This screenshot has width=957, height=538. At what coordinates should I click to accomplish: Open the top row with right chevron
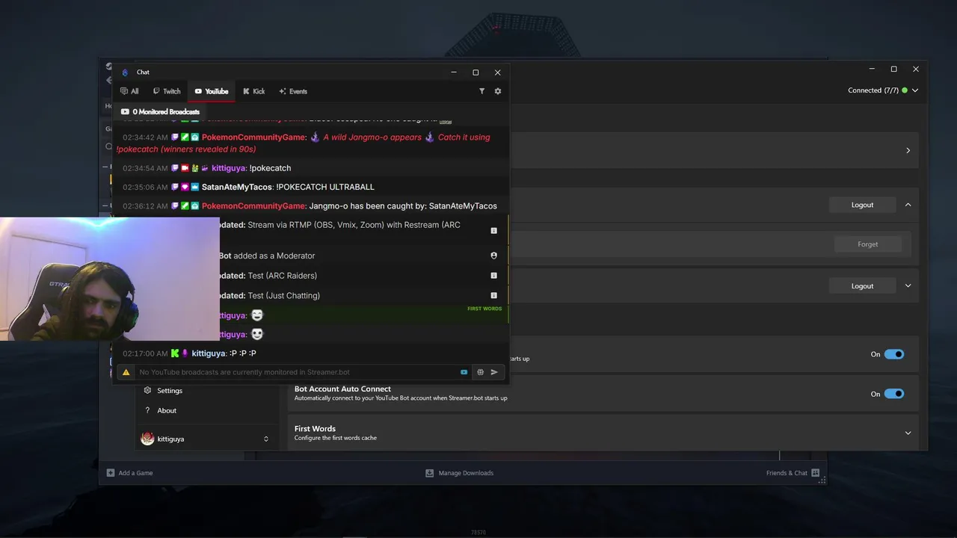click(908, 150)
